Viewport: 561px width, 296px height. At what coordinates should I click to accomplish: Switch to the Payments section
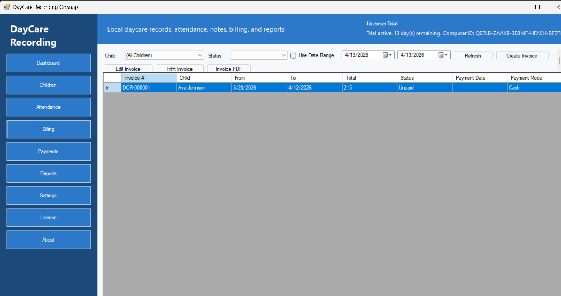point(48,151)
